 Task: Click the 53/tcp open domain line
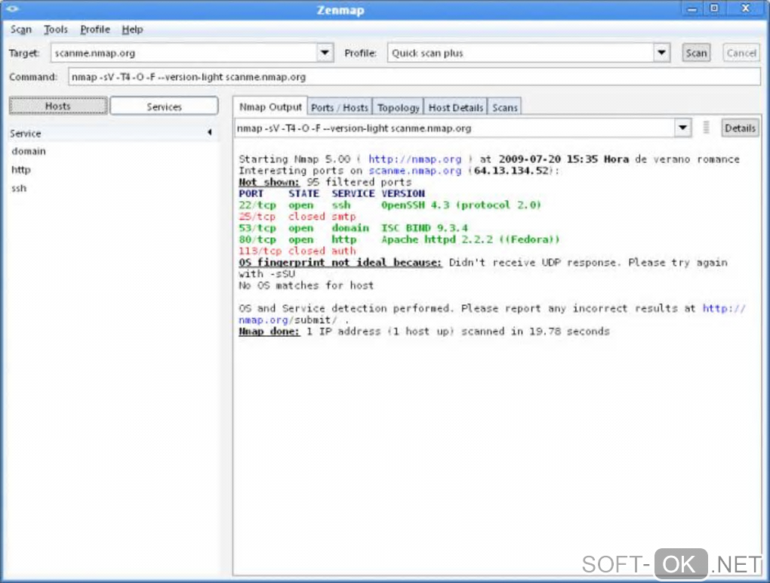tap(353, 228)
